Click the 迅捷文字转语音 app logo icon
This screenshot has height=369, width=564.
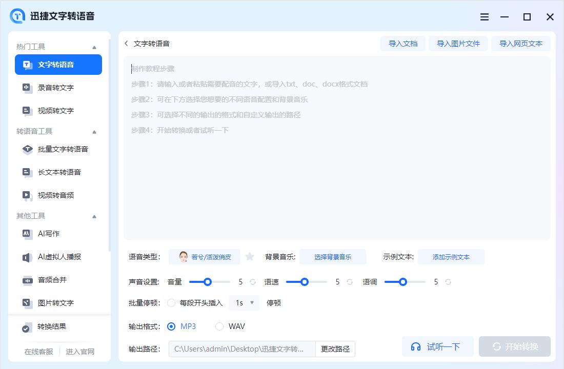pos(17,16)
